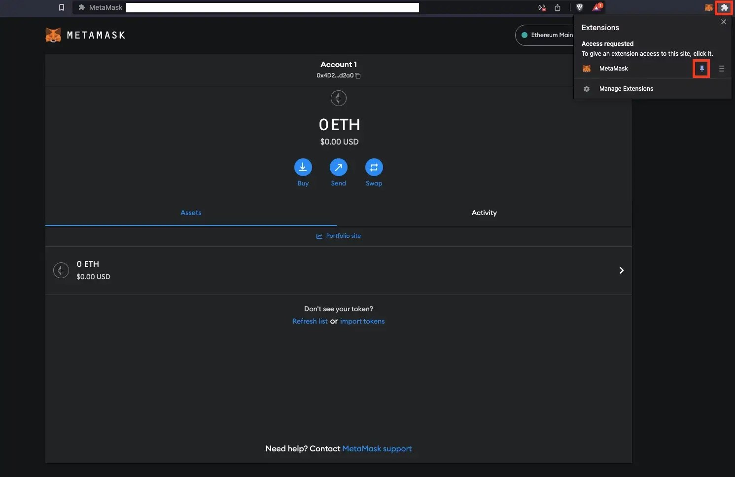Click the MetaMask fox logo
The image size is (735, 477).
pos(54,35)
